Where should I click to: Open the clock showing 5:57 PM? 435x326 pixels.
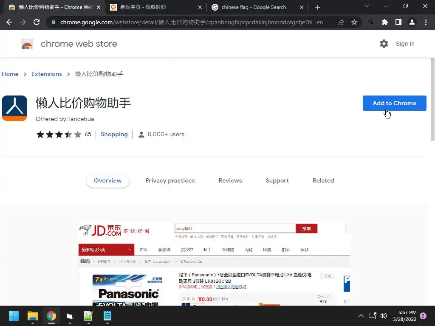click(x=405, y=316)
